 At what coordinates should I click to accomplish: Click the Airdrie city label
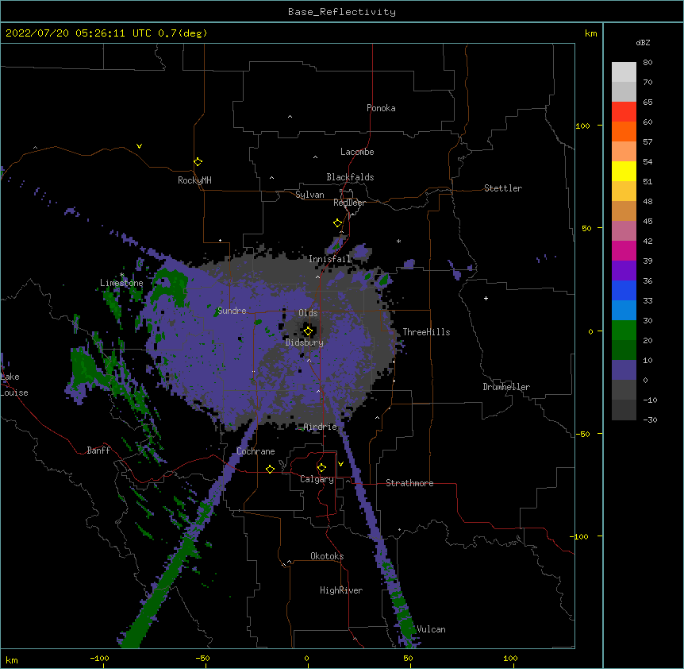pos(321,427)
